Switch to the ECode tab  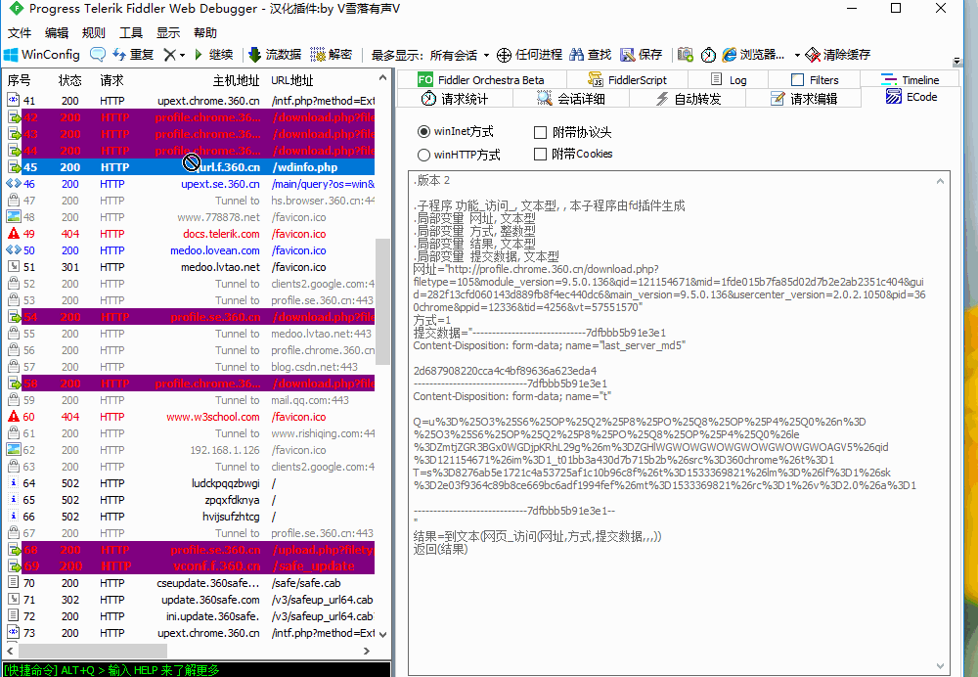[911, 97]
